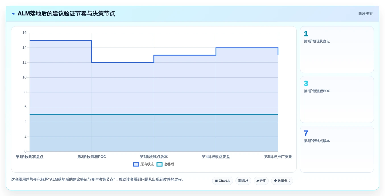Click the title ALM落地后的建议验证节奏与决策节点
385x196 pixels.
[66, 14]
